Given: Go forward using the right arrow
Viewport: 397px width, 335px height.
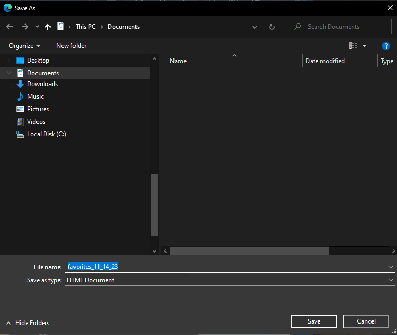Looking at the screenshot, I should 25,27.
